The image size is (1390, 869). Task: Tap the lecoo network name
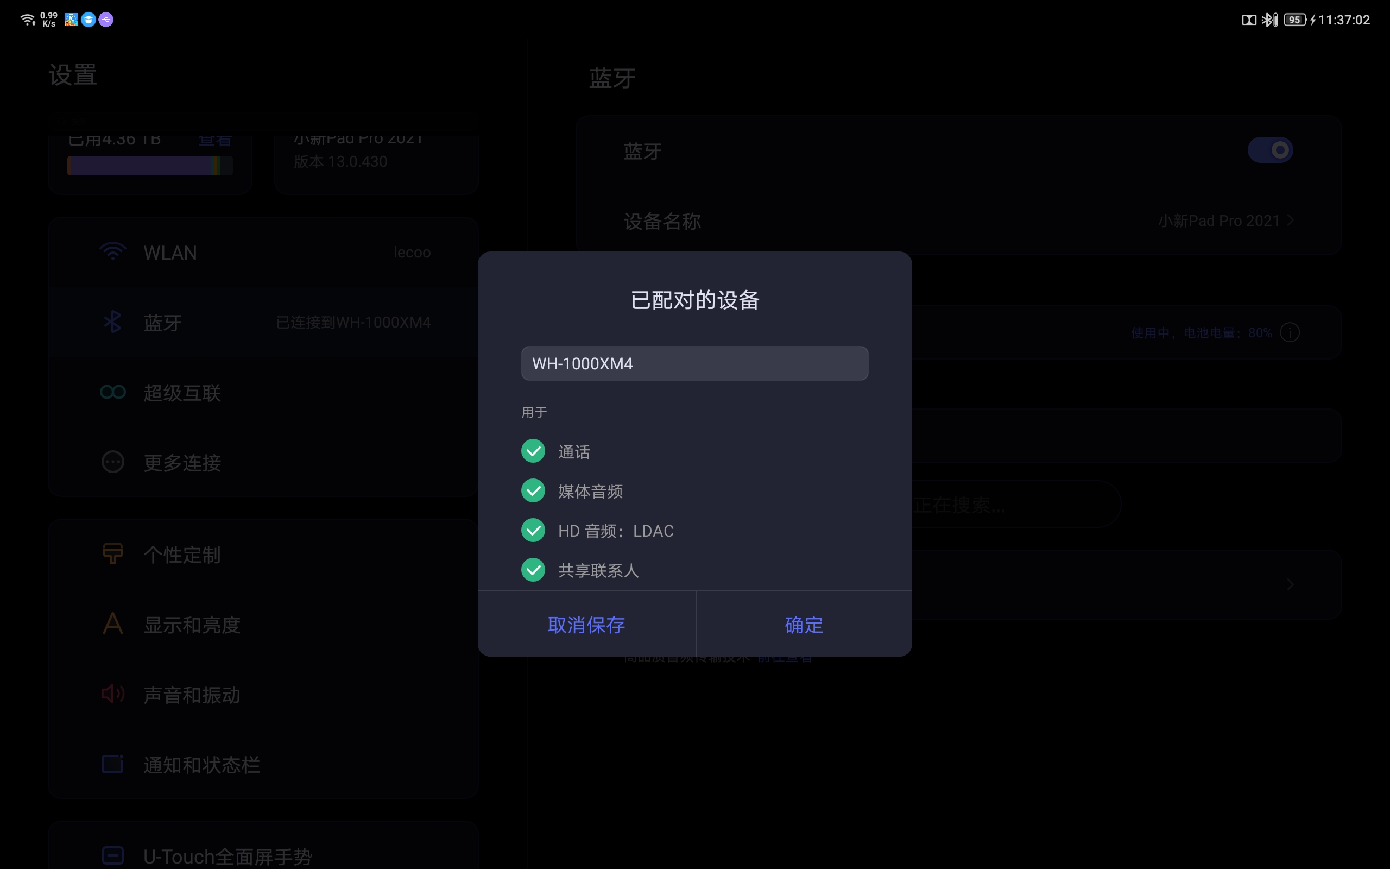412,253
